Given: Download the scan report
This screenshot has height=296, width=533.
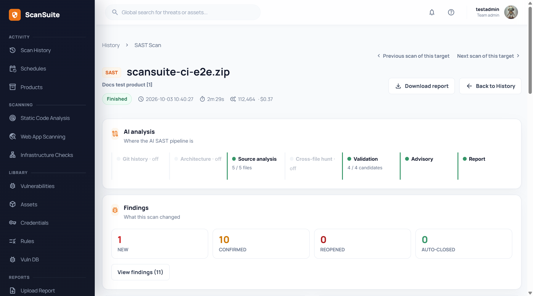Looking at the screenshot, I should click(x=422, y=86).
